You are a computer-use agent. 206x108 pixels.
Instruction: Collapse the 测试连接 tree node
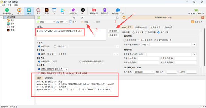click(x=2, y=17)
